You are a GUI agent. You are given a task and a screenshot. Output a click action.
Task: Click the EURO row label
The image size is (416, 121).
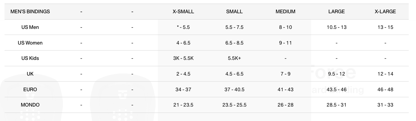coord(30,89)
